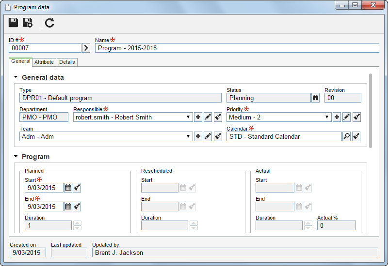Click the pencil edit icon next to Priority
Screen dimensions: 388x266
point(346,117)
